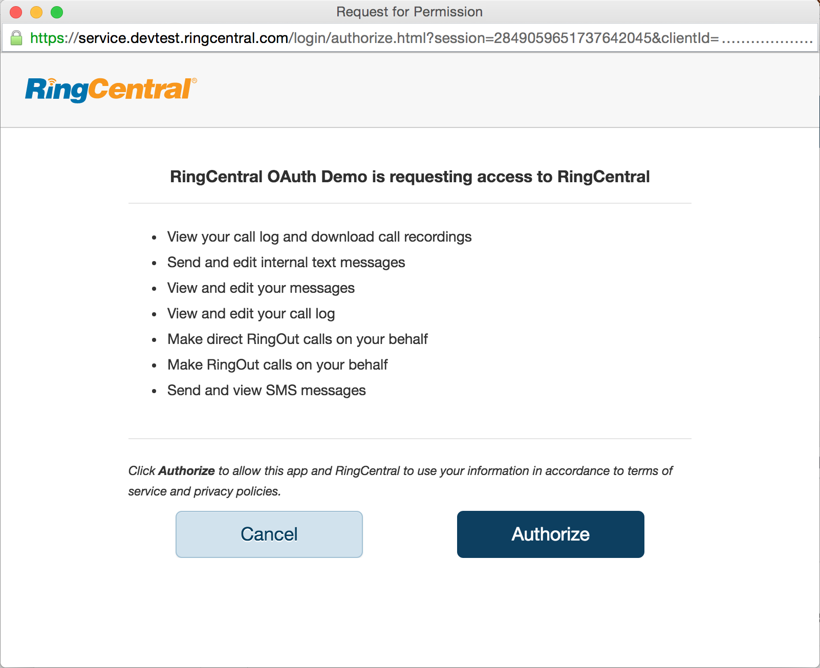
Task: Select 'View and edit your call log' item
Action: tap(251, 313)
